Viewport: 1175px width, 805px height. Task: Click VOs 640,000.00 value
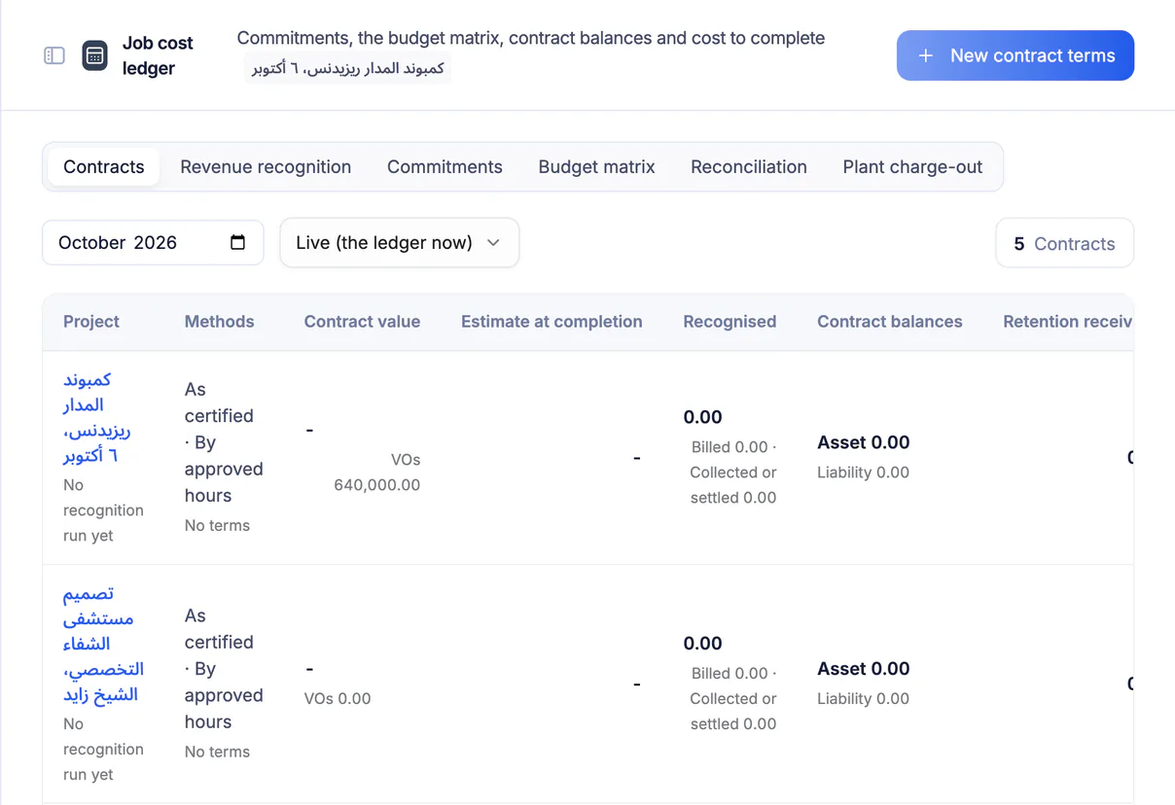click(x=376, y=472)
